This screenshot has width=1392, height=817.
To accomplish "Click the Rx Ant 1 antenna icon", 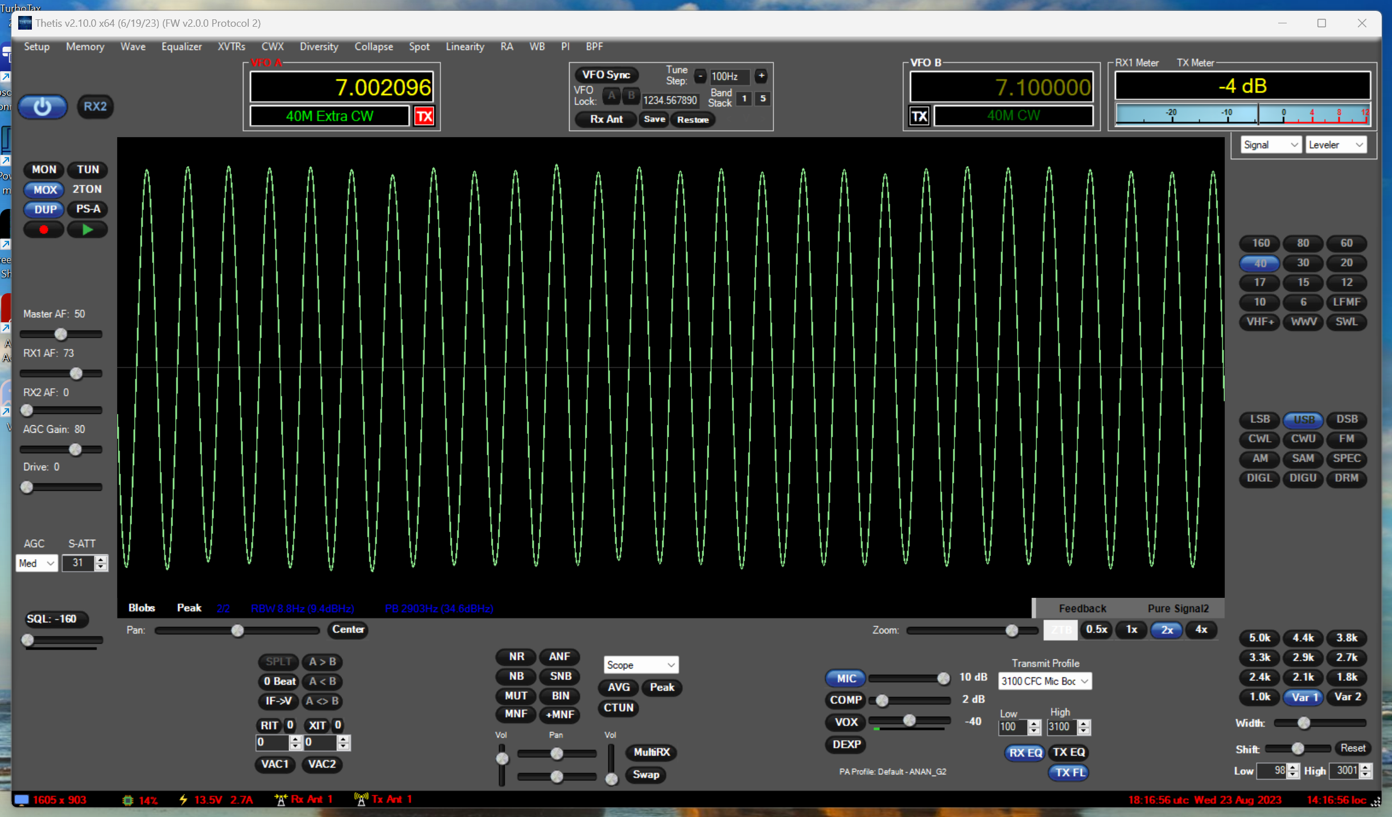I will point(280,800).
